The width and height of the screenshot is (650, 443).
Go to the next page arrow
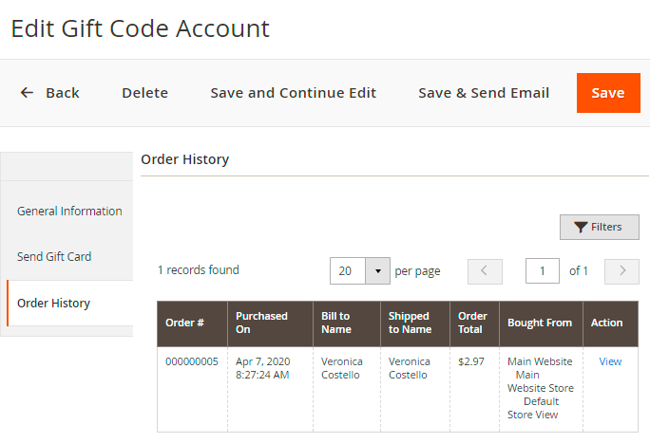click(x=621, y=271)
